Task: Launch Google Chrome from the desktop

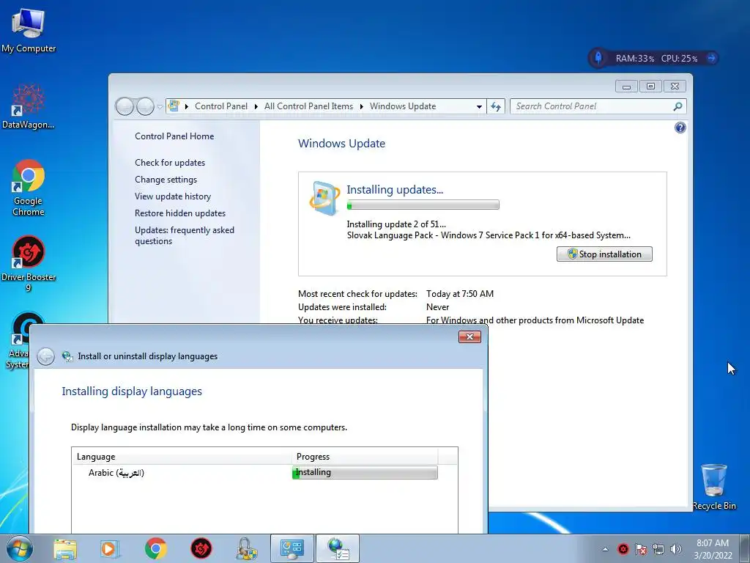Action: (29, 187)
